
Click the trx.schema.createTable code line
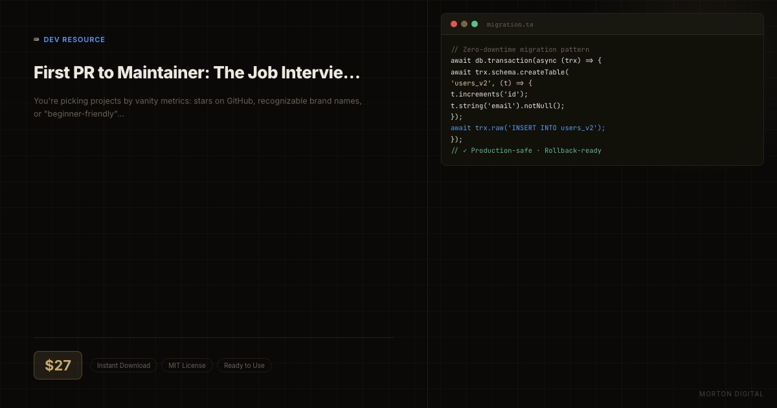510,72
